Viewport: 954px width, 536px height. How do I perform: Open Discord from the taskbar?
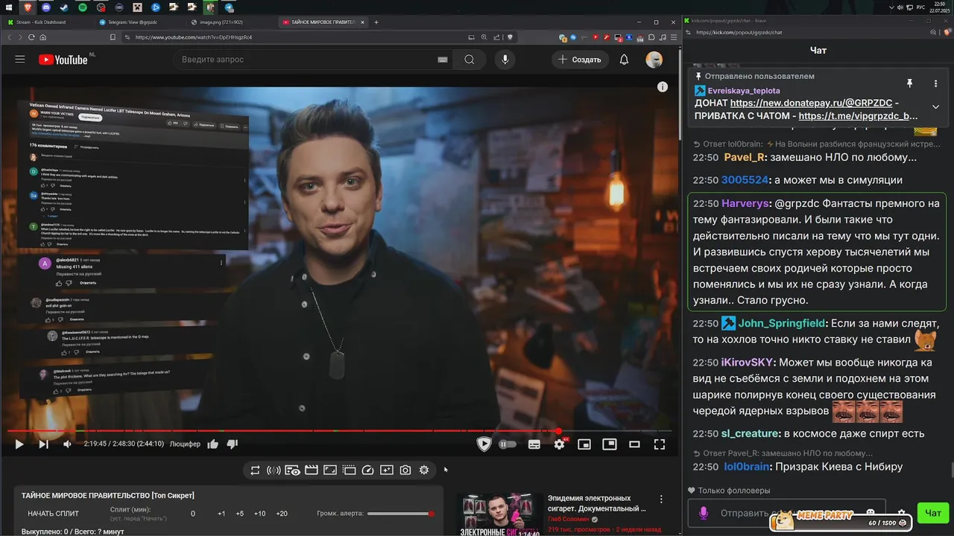pyautogui.click(x=45, y=7)
